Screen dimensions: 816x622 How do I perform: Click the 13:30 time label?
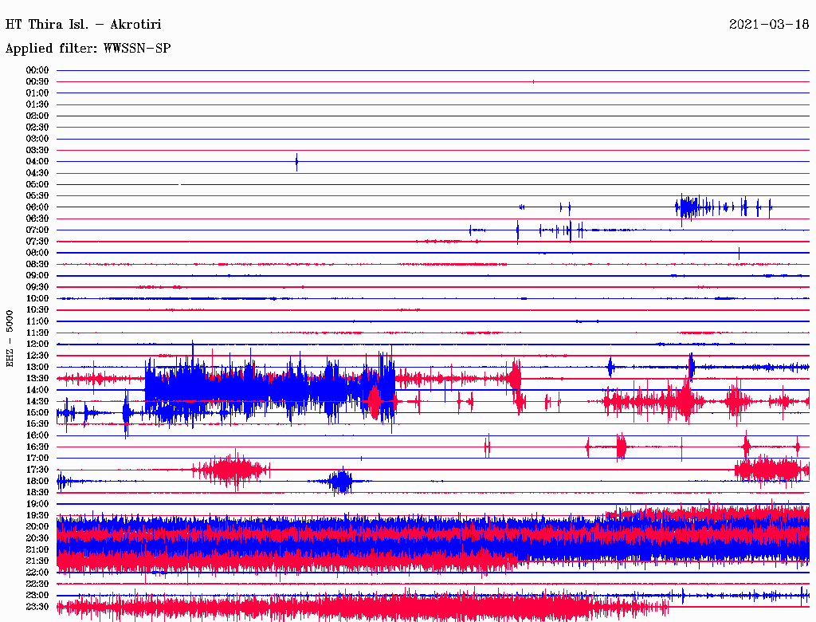pyautogui.click(x=37, y=379)
